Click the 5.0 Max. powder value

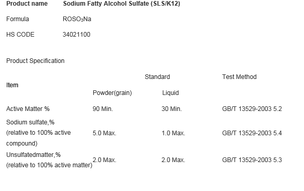click(104, 133)
